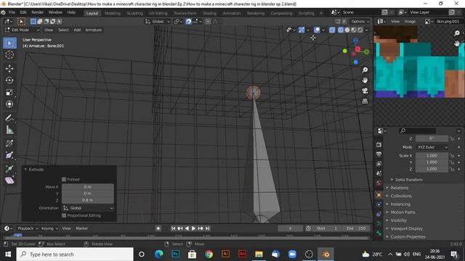Pick the Rotate tool in left toolbar
Viewport: 465px width, 261px height.
9,80
